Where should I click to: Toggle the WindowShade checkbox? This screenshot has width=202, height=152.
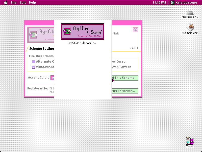(34, 67)
